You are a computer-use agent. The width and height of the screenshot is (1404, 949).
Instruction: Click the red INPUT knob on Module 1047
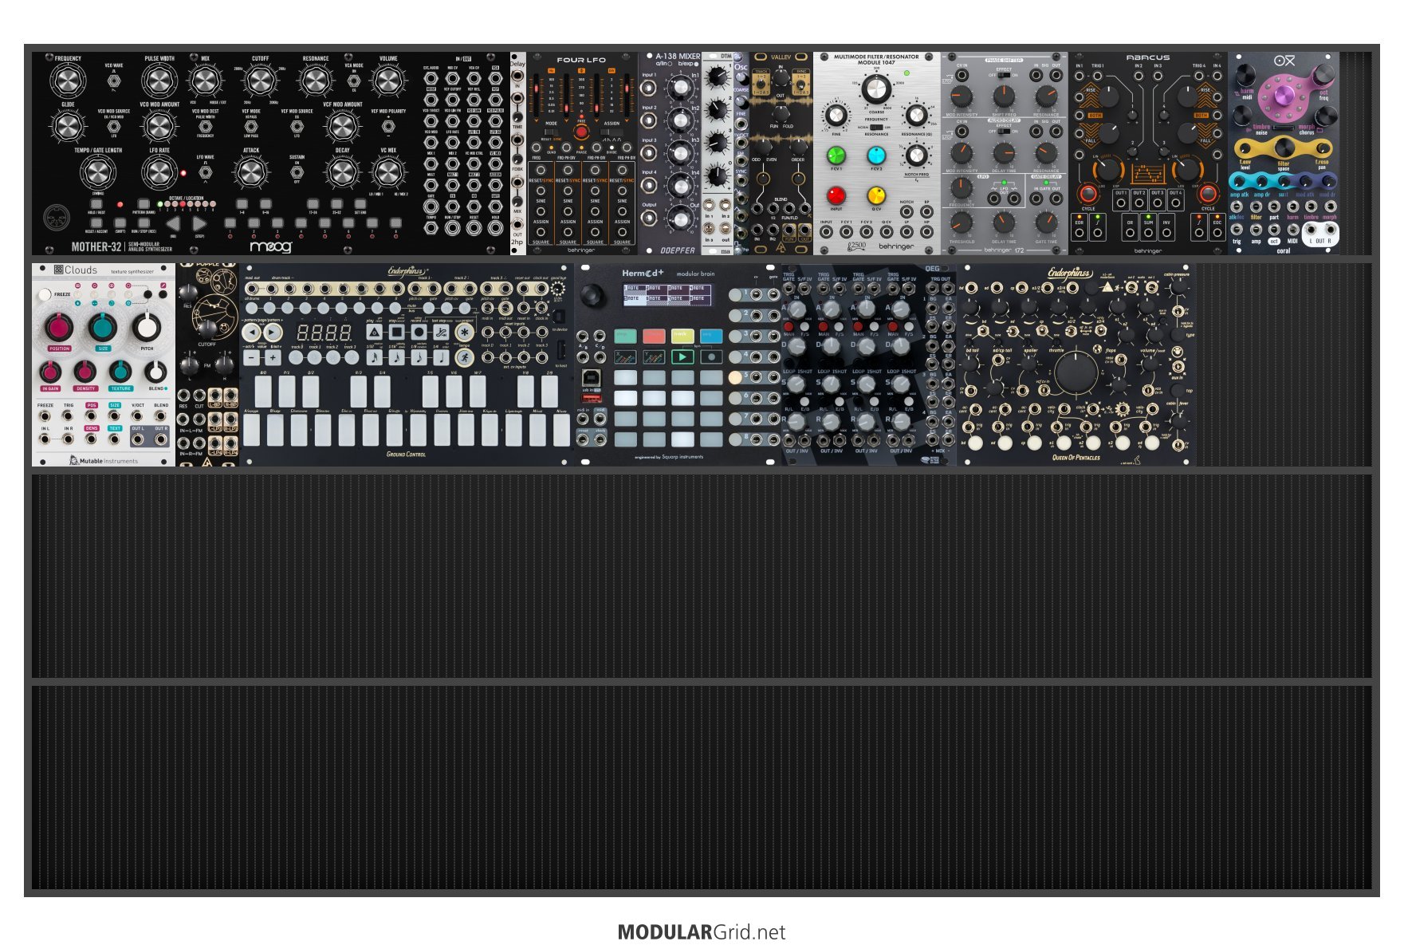pos(836,195)
